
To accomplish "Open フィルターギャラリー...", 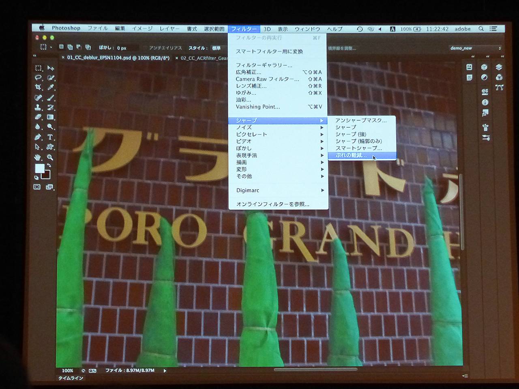I will (278, 65).
